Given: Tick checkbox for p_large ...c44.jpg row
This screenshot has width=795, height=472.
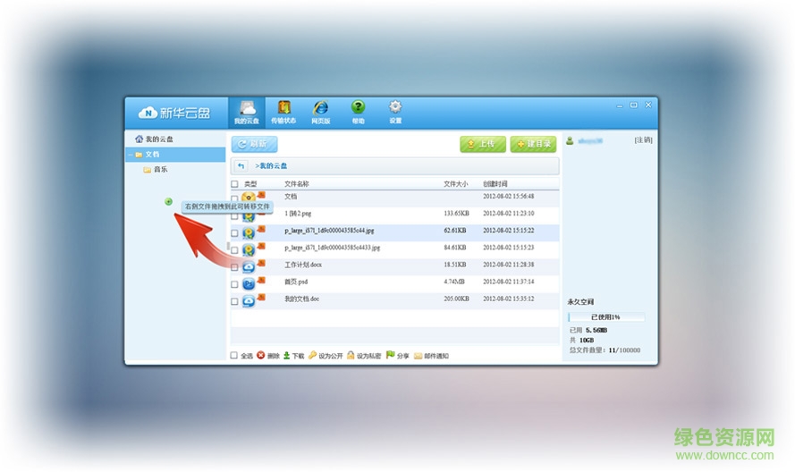Looking at the screenshot, I should pos(234,233).
